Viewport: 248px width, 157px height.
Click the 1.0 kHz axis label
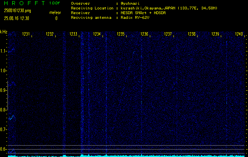(3, 71)
